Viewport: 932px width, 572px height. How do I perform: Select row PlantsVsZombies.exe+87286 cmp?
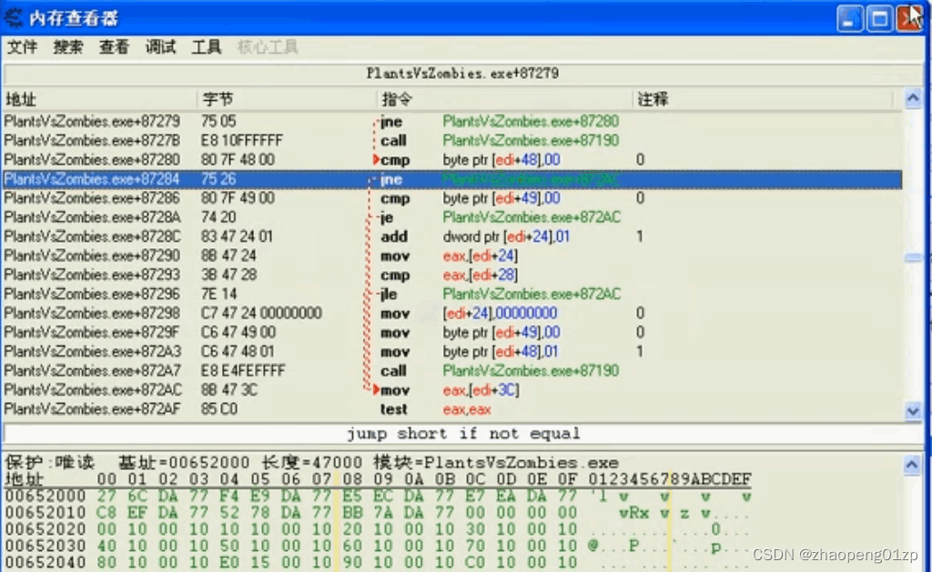(452, 198)
